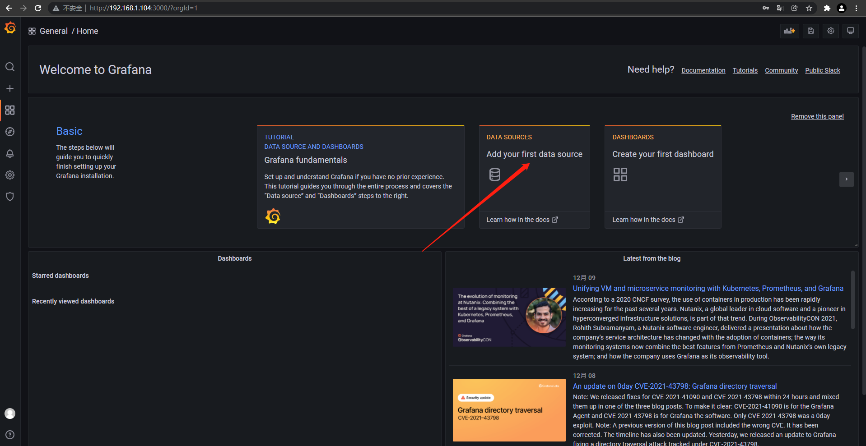The height and width of the screenshot is (446, 866).
Task: Click the Dashboards panel title
Action: click(235, 258)
